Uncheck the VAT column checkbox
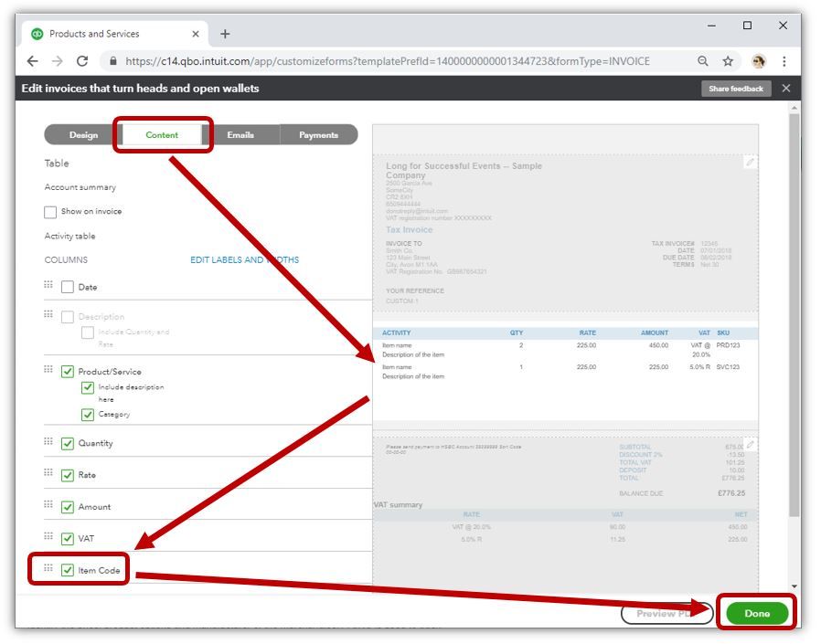The height and width of the screenshot is (644, 821). tap(68, 539)
